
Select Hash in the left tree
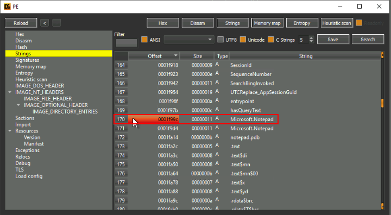pos(21,47)
